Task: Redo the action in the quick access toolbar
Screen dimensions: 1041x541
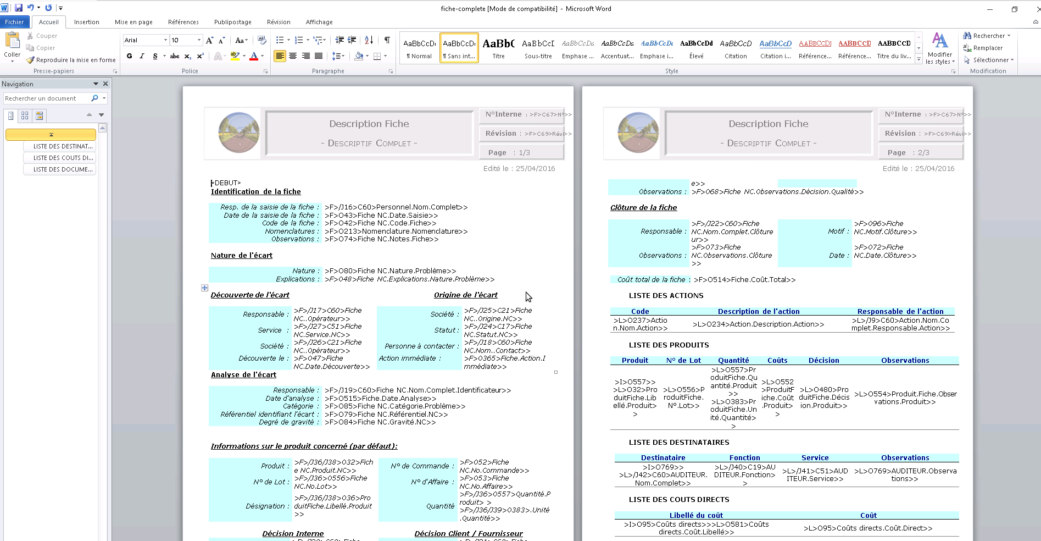Action: 48,8
